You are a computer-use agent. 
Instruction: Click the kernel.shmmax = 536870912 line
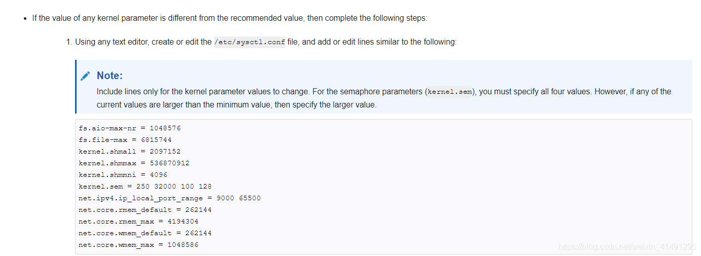pyautogui.click(x=134, y=163)
